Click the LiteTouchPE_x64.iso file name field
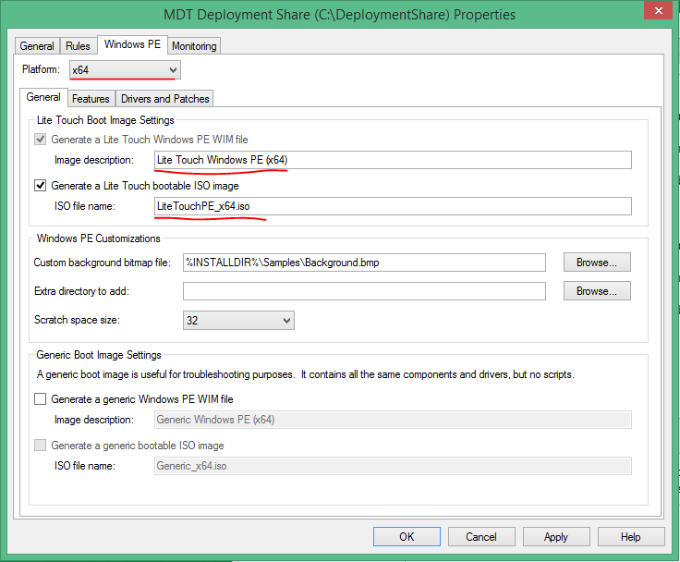Screen dimensions: 680x562 point(393,206)
